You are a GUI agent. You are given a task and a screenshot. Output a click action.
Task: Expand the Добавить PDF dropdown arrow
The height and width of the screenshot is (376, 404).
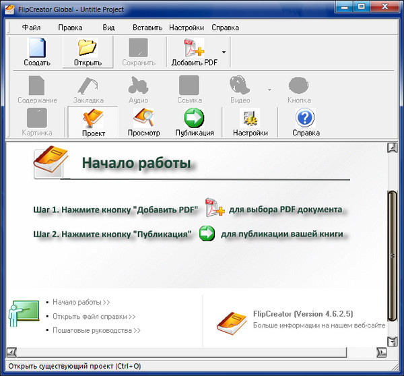pyautogui.click(x=224, y=51)
